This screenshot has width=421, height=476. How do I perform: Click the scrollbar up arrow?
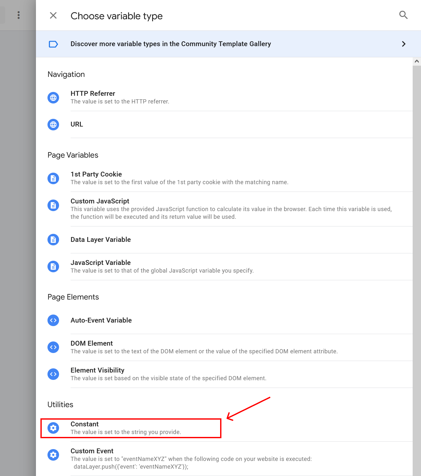(417, 61)
